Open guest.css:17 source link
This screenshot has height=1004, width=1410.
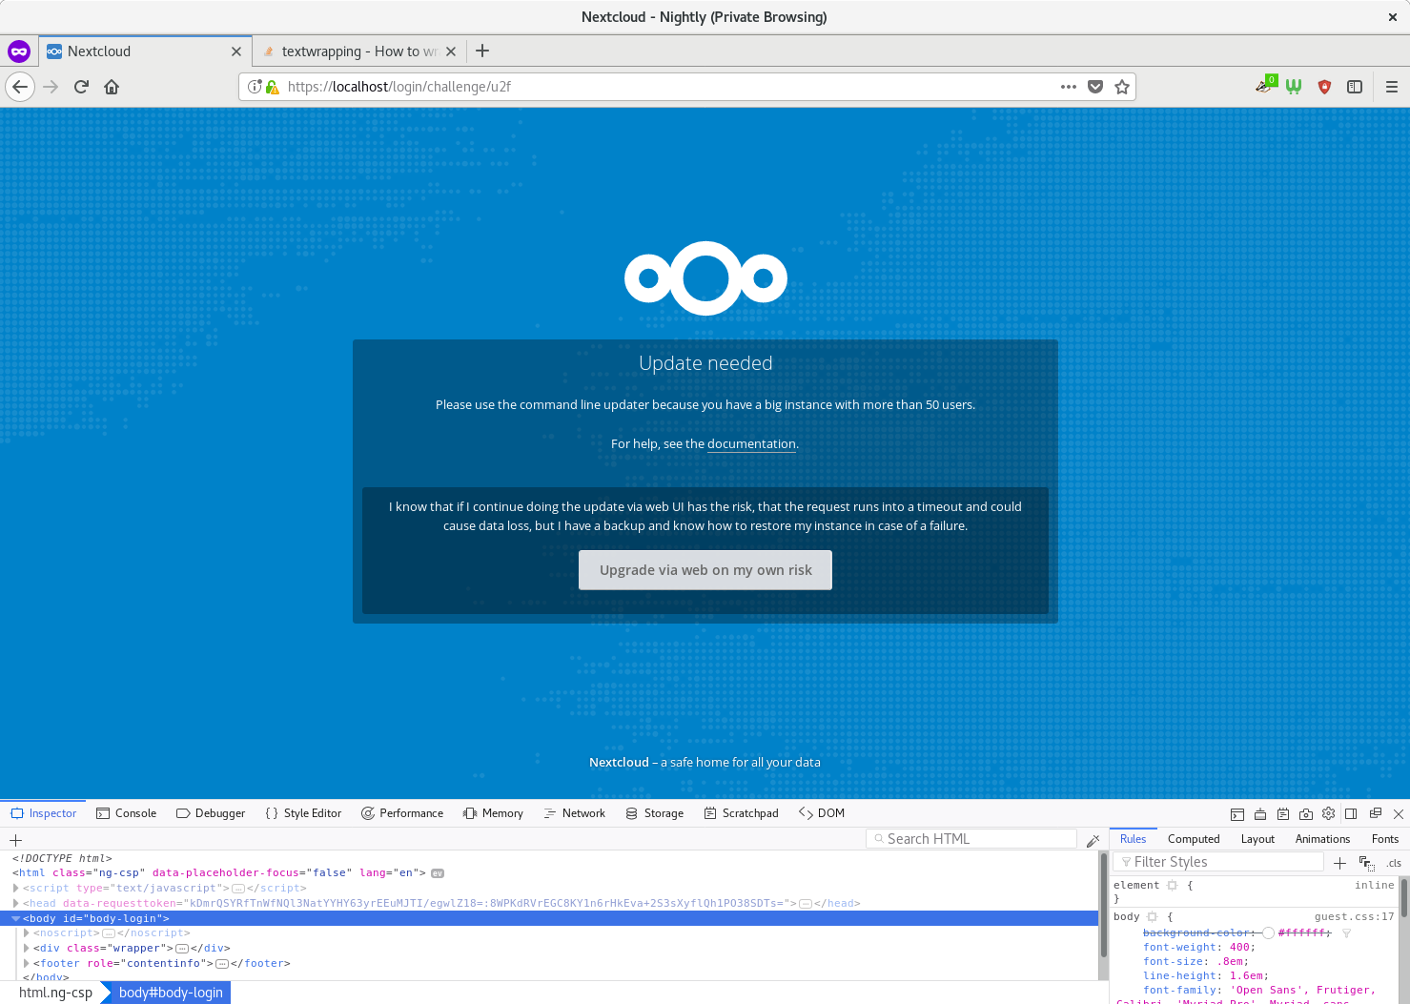1354,917
